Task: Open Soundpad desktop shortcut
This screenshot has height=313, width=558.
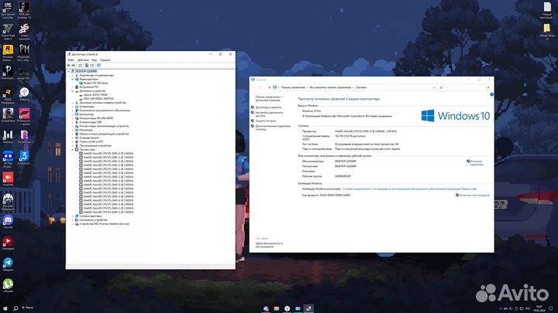Action: pyautogui.click(x=8, y=243)
